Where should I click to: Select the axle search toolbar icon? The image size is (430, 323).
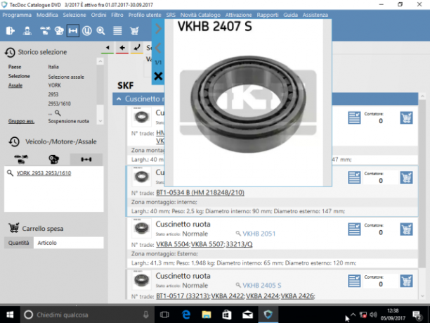[73, 31]
